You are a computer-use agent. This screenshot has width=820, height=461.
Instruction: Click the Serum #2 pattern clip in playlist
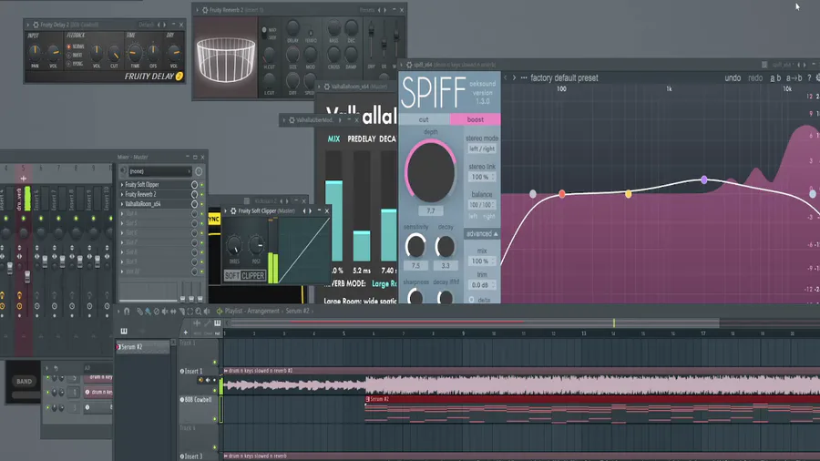tap(592, 409)
